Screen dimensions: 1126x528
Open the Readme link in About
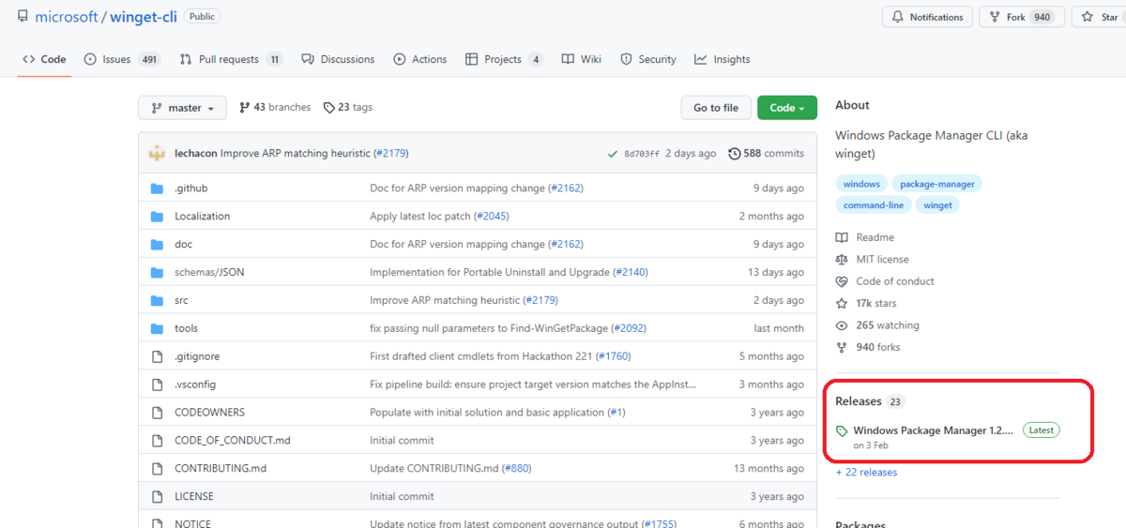point(865,237)
